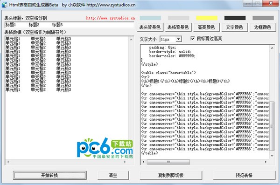Click the 文字颜色 button
Image resolution: width=280 pixels, height=185 pixels.
[234, 27]
